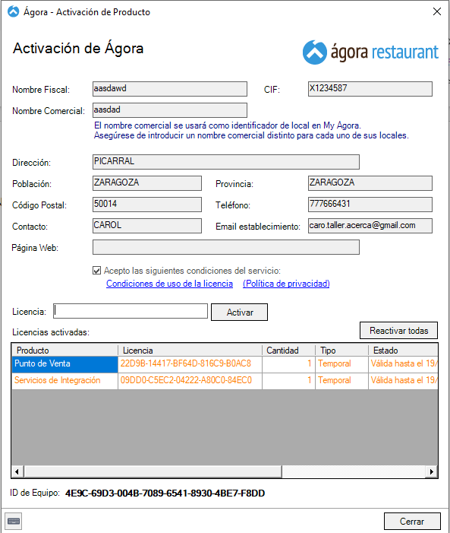This screenshot has width=450, height=533.
Task: Click the Provincia field
Action: [370, 183]
